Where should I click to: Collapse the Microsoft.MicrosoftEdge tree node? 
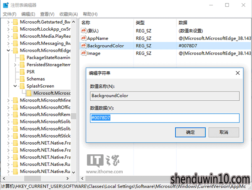coord(8,50)
